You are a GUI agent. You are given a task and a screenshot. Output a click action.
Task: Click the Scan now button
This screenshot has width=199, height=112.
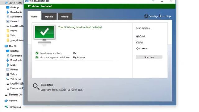click(x=149, y=57)
